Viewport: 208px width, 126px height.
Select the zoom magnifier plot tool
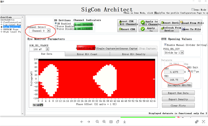pyautogui.click(x=38, y=105)
